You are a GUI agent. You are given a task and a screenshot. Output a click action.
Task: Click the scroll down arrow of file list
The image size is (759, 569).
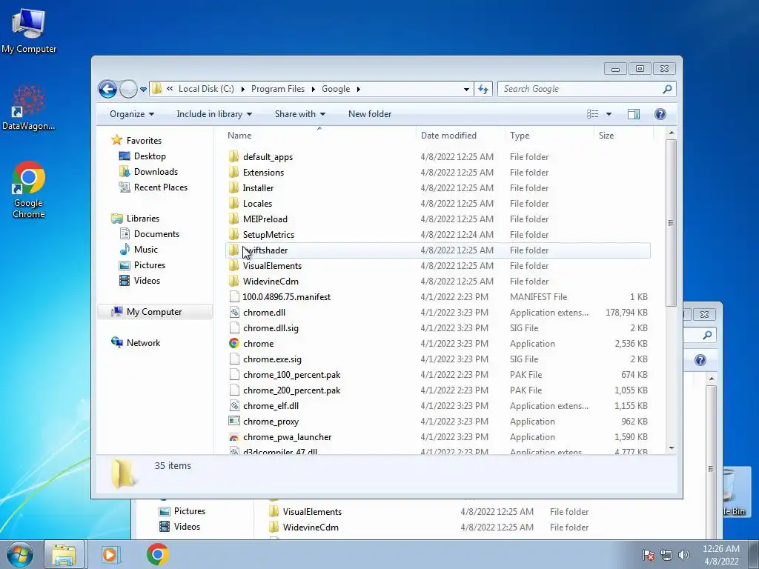(671, 448)
